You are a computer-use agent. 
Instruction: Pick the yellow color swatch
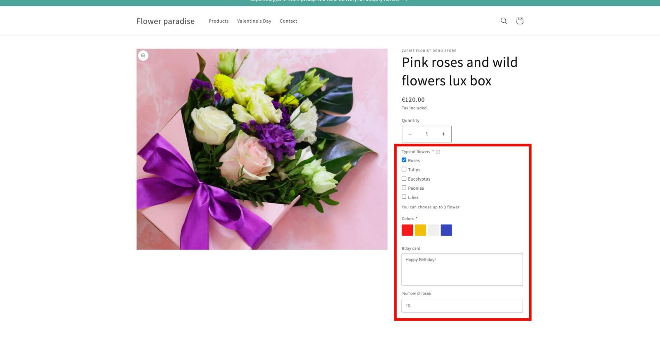(x=420, y=230)
